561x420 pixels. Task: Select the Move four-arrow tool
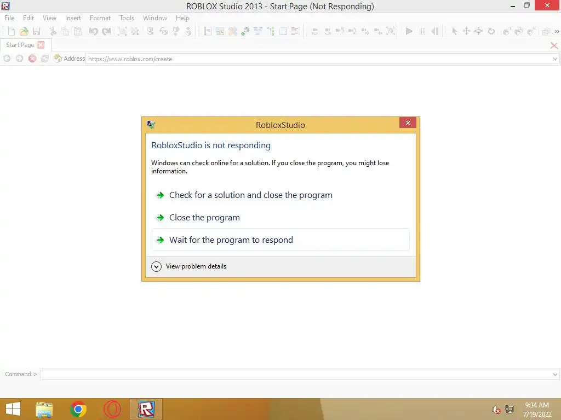coord(467,31)
